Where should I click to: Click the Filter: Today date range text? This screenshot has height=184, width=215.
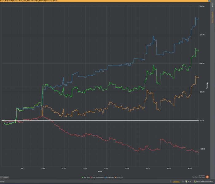(x=30, y=1)
